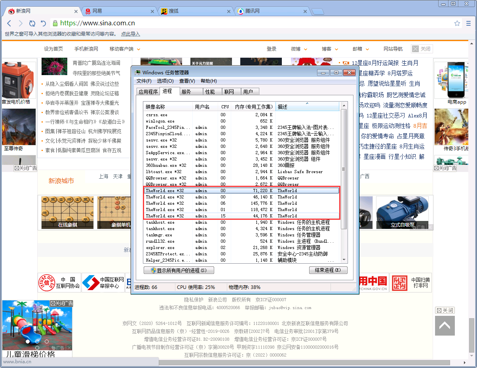477x368 pixels.
Task: Click the 登录 login link
Action: point(272,49)
